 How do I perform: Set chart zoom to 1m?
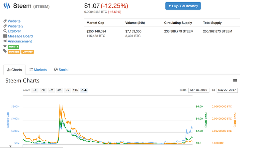[51, 90]
